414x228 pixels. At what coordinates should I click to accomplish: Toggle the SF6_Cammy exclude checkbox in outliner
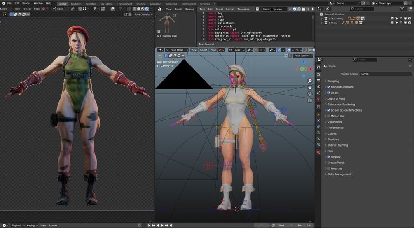coord(392,19)
